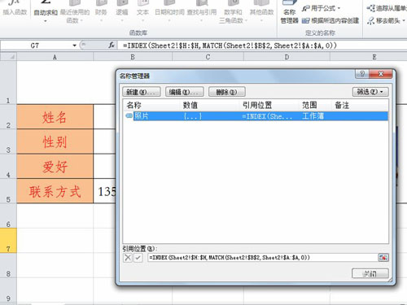Screen dimensions: 407x305
Task: Select the 照片 name entry row
Action: click(256, 116)
